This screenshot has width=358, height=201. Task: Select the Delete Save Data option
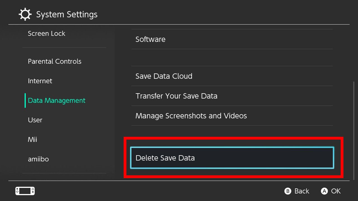pos(232,158)
